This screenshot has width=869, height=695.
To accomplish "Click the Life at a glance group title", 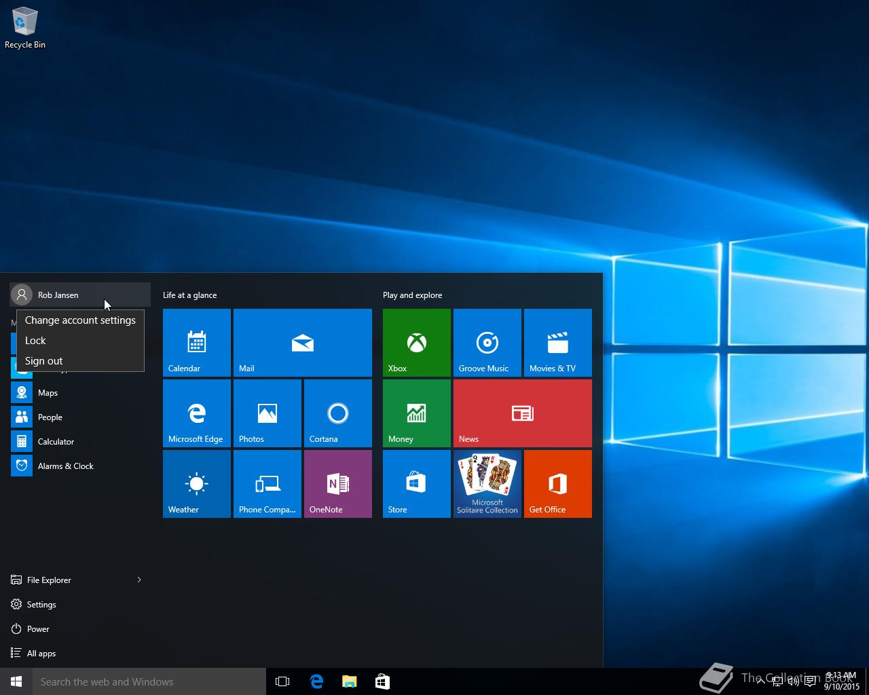I will 189,295.
